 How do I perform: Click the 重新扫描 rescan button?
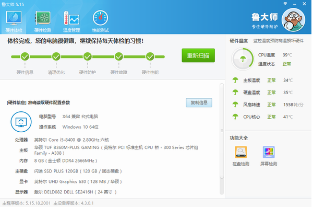pos(198,55)
